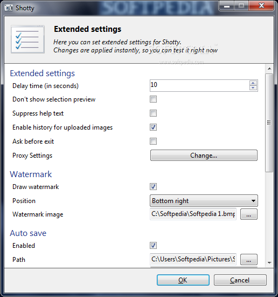Click the 'Extended settings' bold header title
Image resolution: width=278 pixels, height=297 pixels.
click(87, 29)
